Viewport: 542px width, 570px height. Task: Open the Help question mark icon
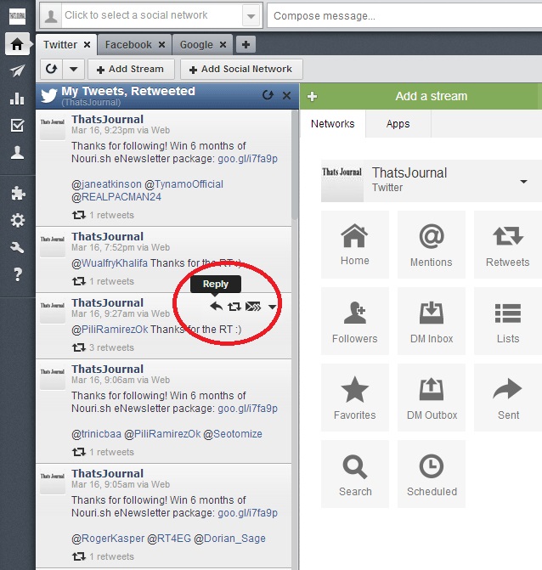[18, 274]
